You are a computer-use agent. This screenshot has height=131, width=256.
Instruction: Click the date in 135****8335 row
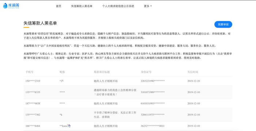[x=193, y=92]
